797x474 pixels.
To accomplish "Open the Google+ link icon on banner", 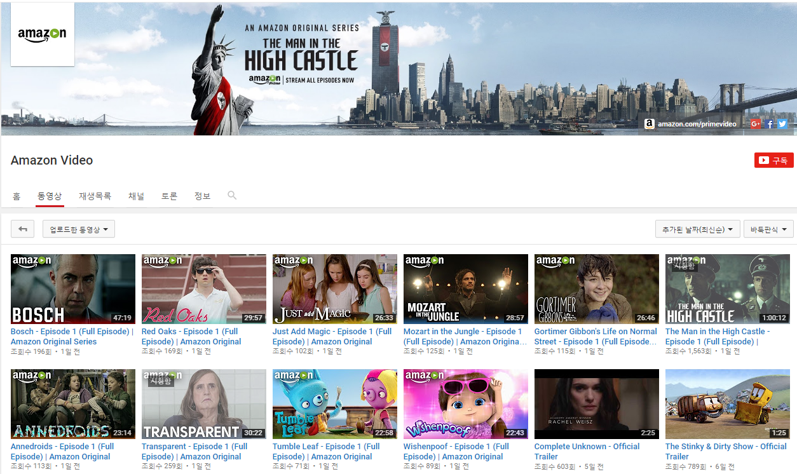I will [756, 124].
